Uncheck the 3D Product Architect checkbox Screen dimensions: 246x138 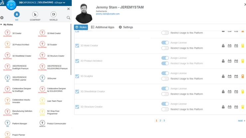pyautogui.click(x=77, y=61)
